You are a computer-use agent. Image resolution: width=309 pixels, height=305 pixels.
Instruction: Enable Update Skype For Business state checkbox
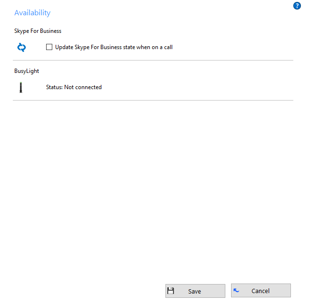49,47
